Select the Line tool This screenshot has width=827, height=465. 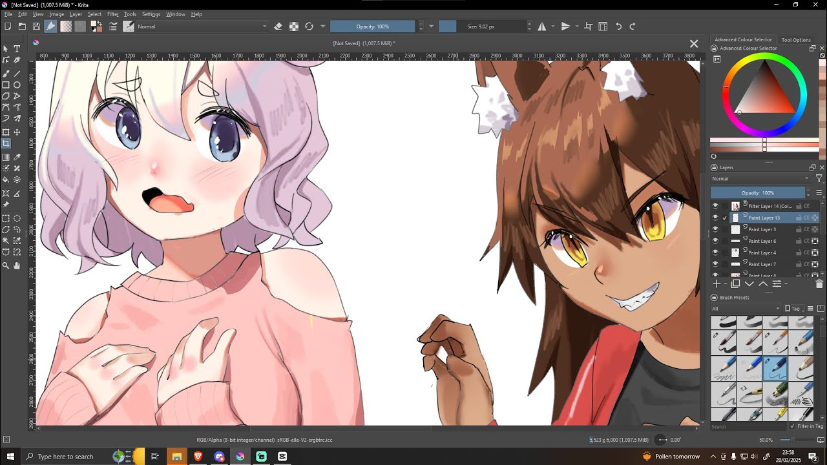[x=17, y=74]
